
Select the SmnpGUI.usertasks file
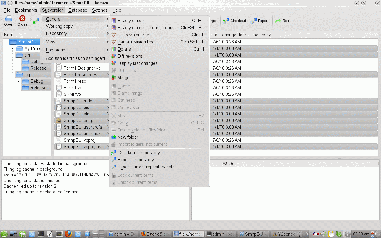(83, 134)
